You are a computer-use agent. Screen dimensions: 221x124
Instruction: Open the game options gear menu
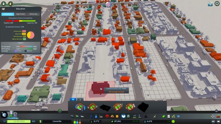point(217,3)
